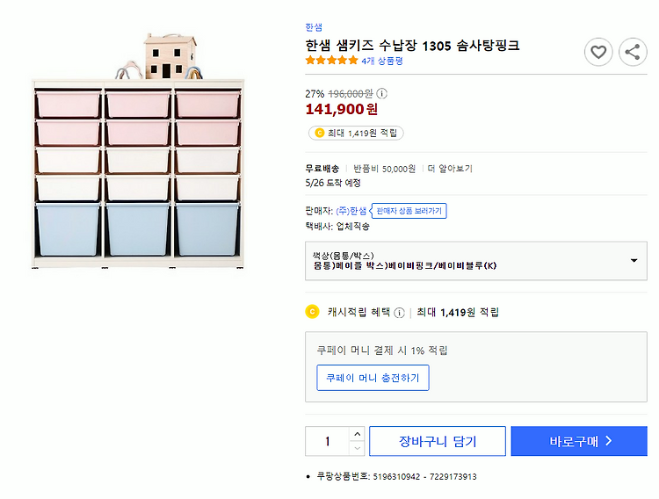659x499 pixels.
Task: Click the quantity input field
Action: pos(327,441)
